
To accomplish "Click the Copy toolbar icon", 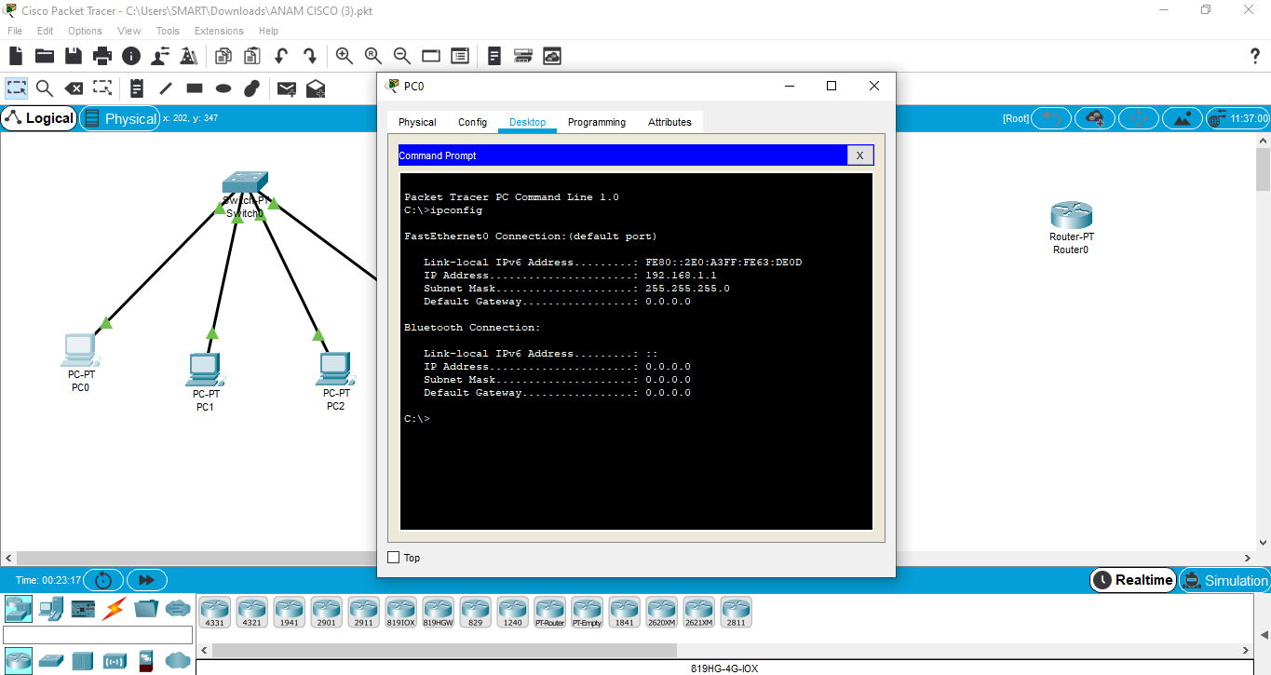I will point(223,56).
